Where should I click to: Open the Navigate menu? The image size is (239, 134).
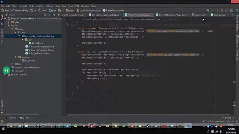click(23, 6)
